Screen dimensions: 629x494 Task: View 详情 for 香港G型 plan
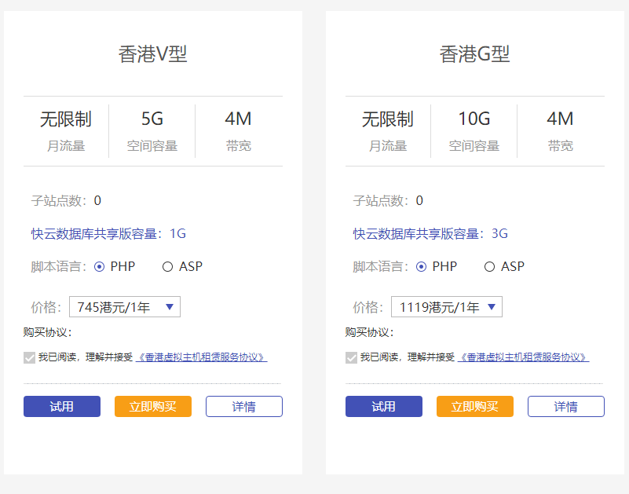tap(566, 406)
